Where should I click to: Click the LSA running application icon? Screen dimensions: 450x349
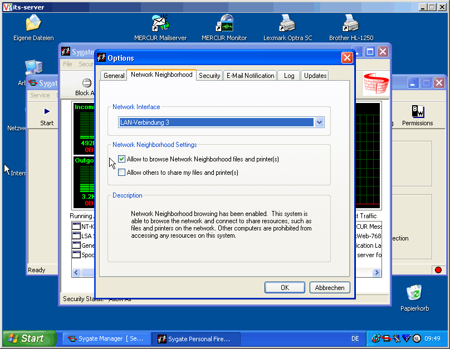pyautogui.click(x=76, y=235)
